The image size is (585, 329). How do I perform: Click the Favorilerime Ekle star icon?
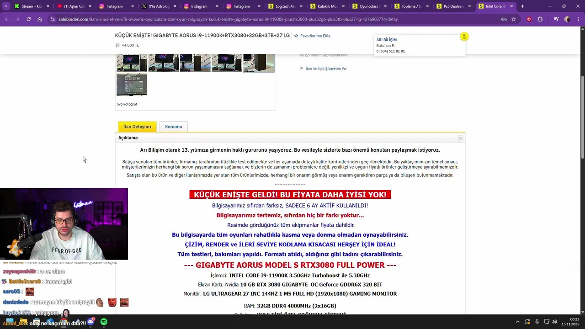tap(296, 36)
